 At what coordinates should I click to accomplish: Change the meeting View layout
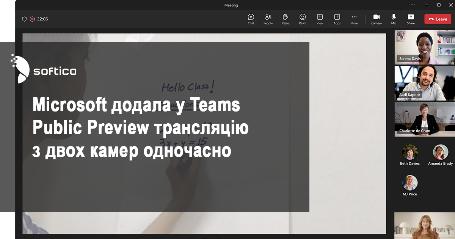coord(320,19)
